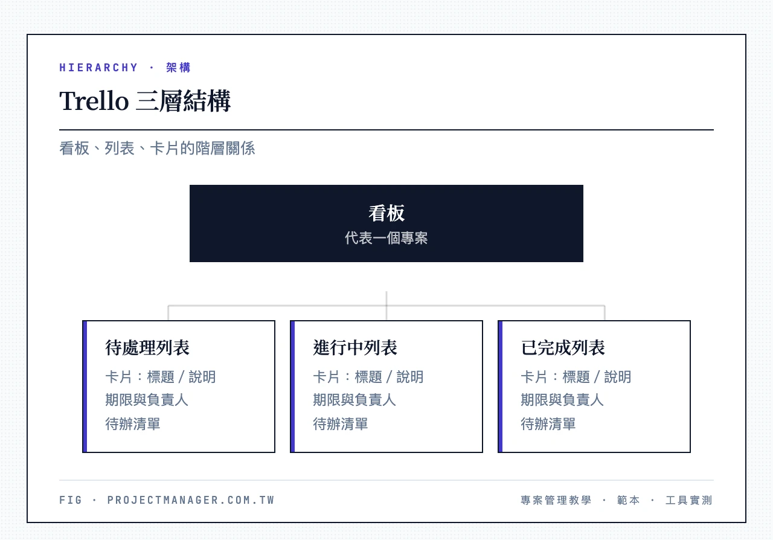Click '卡片：標題 / 說明' in 待處理列表 card
Viewport: 773px width, 540px height.
[x=161, y=377]
